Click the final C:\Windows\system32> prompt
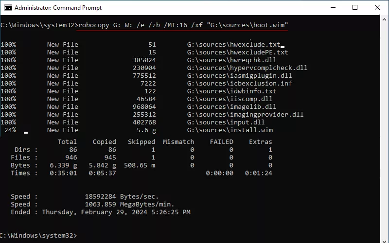Image resolution: width=389 pixels, height=243 pixels. click(39, 235)
